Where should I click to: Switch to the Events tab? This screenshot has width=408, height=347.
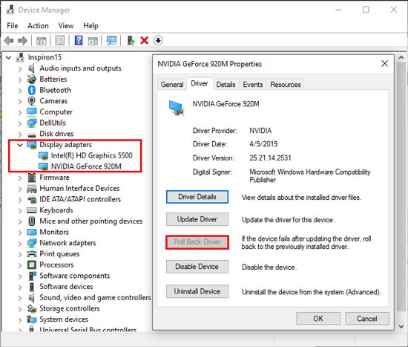[253, 85]
